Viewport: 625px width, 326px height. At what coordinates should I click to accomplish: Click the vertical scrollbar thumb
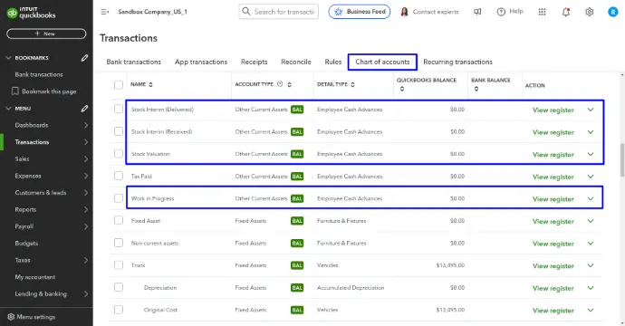621,159
